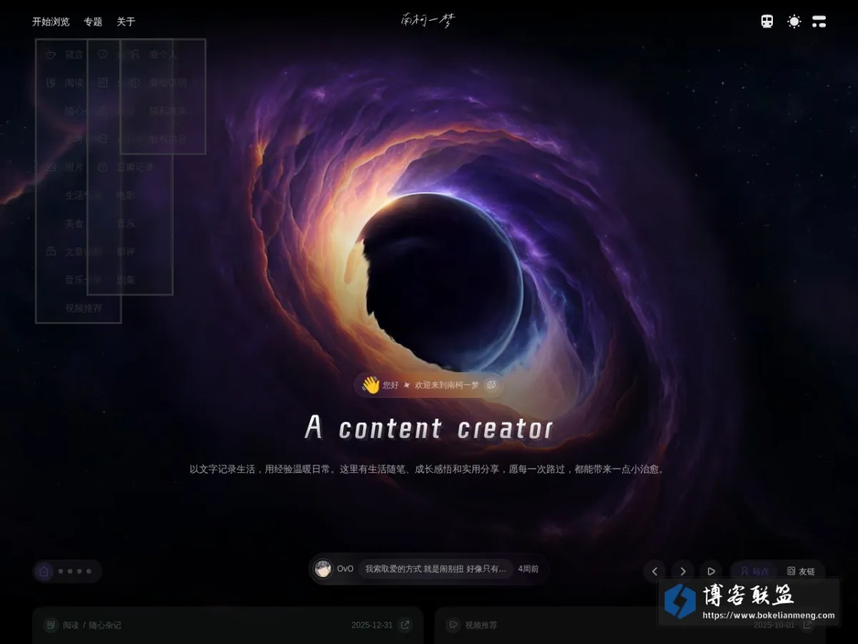The image size is (858, 644).
Task: Click the home icon in the page indicator
Action: [44, 571]
